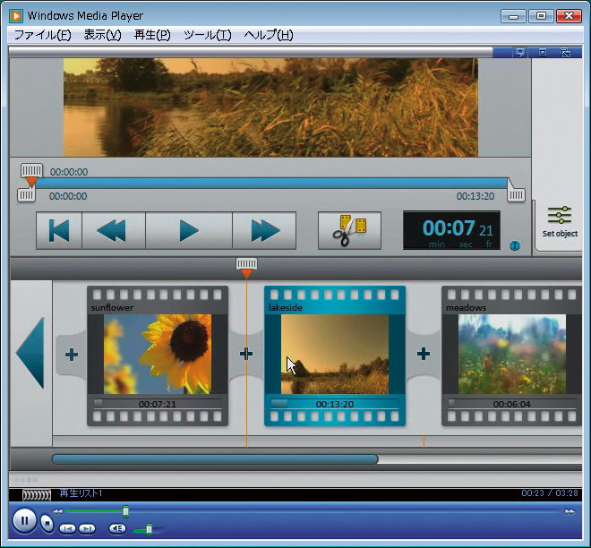
Task: Click the middle icon in blue top bar
Action: 543,52
